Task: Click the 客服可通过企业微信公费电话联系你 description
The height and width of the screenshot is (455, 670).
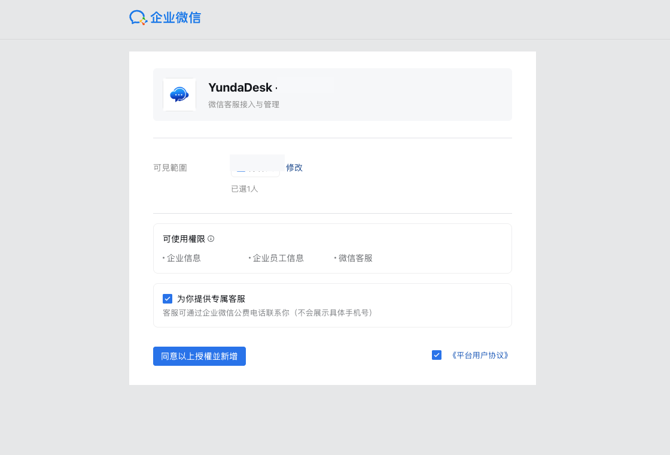Action: click(x=269, y=313)
